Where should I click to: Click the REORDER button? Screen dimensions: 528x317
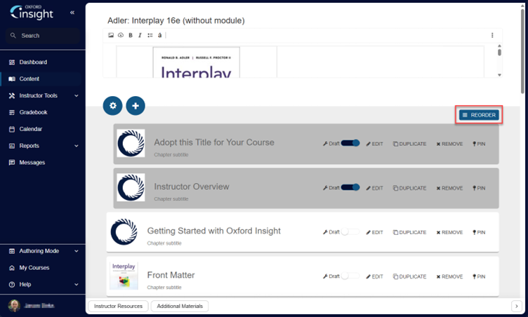[479, 115]
